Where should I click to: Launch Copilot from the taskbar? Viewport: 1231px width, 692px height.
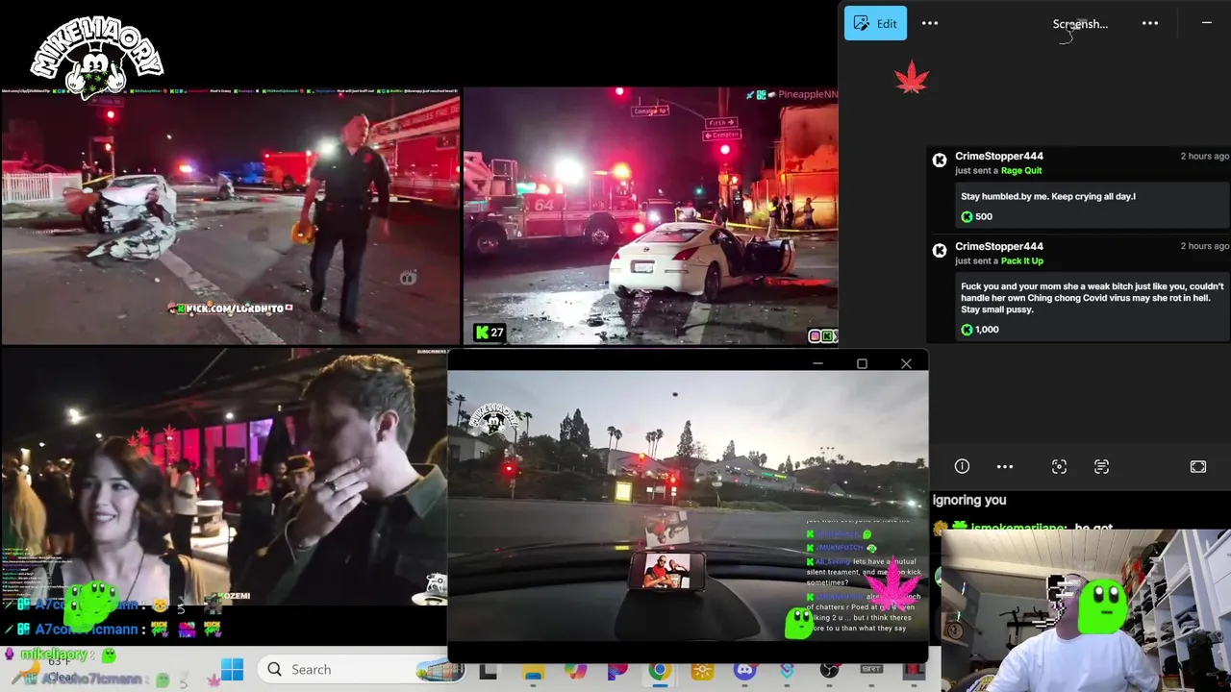coord(575,670)
